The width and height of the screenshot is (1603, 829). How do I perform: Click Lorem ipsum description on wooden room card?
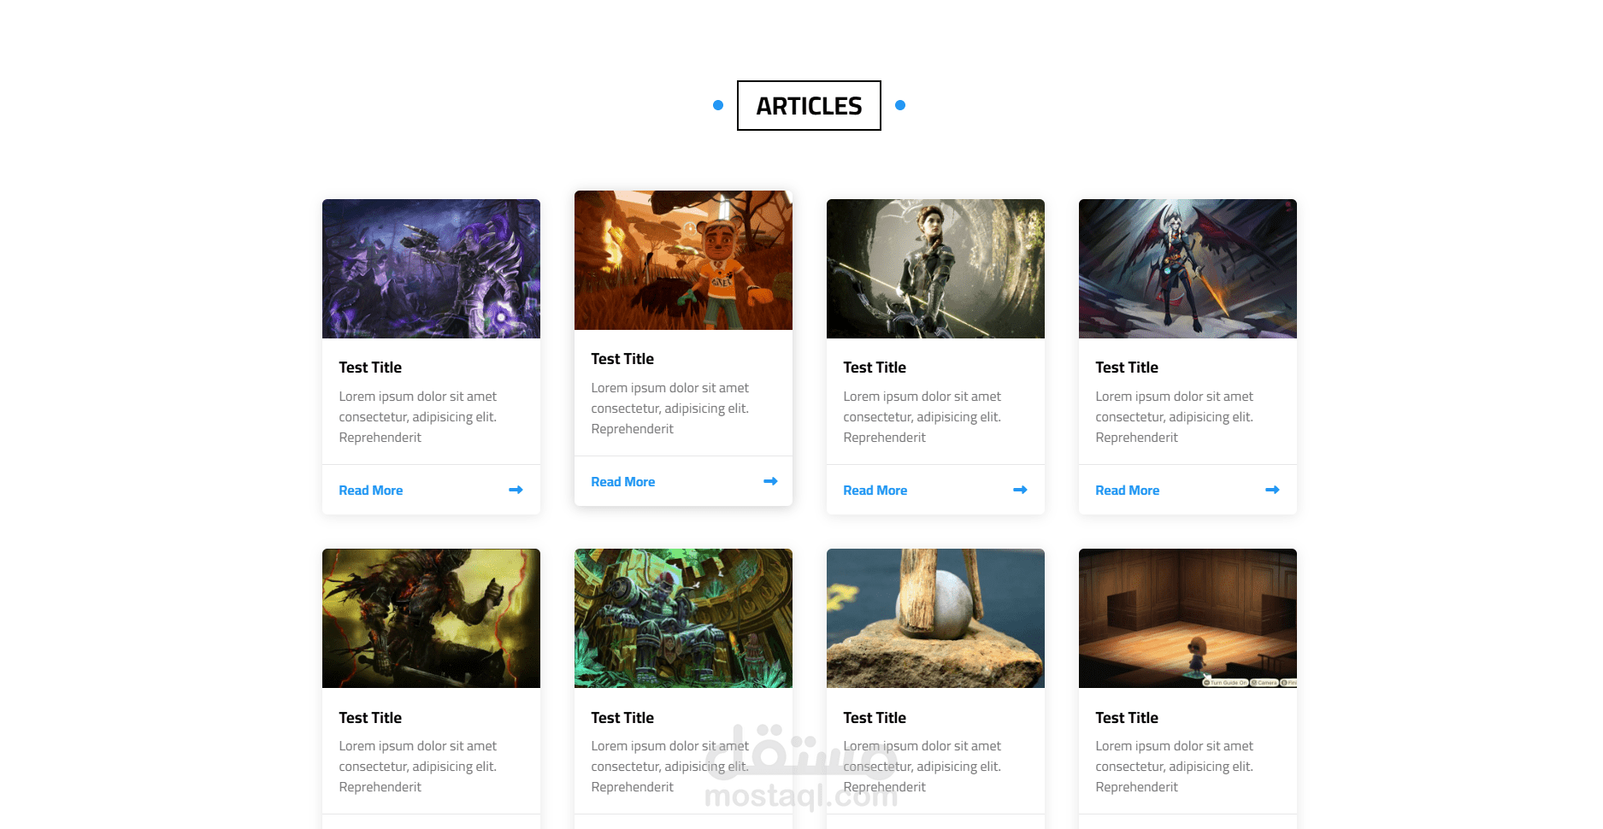tap(1175, 767)
